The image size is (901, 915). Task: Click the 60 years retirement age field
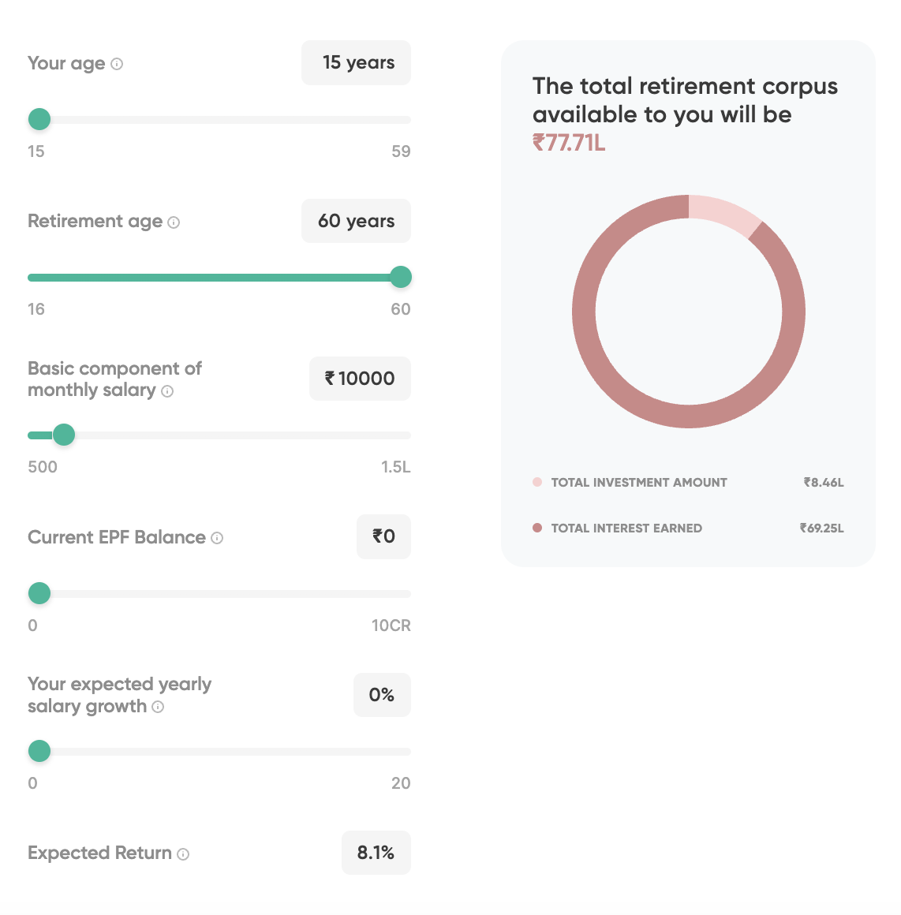pos(357,221)
